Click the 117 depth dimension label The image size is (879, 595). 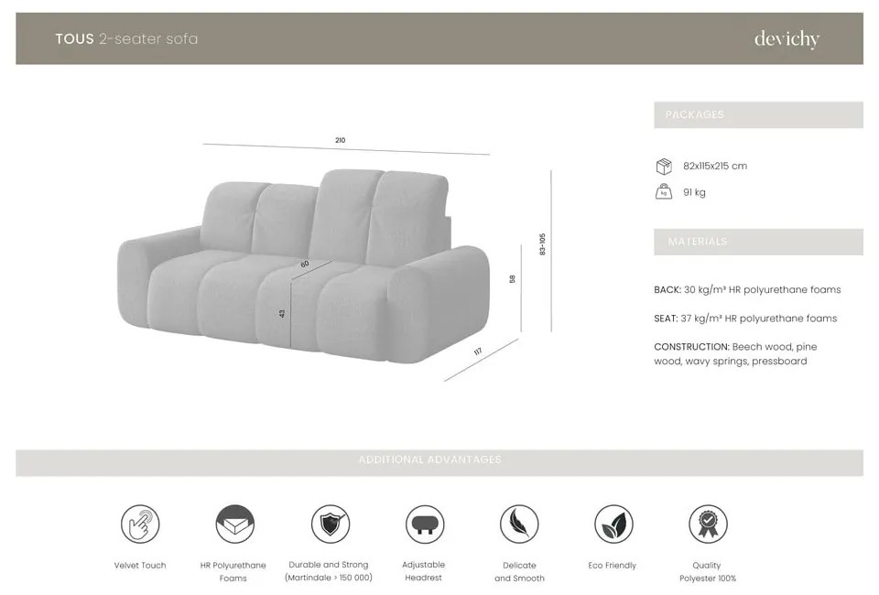pos(478,352)
